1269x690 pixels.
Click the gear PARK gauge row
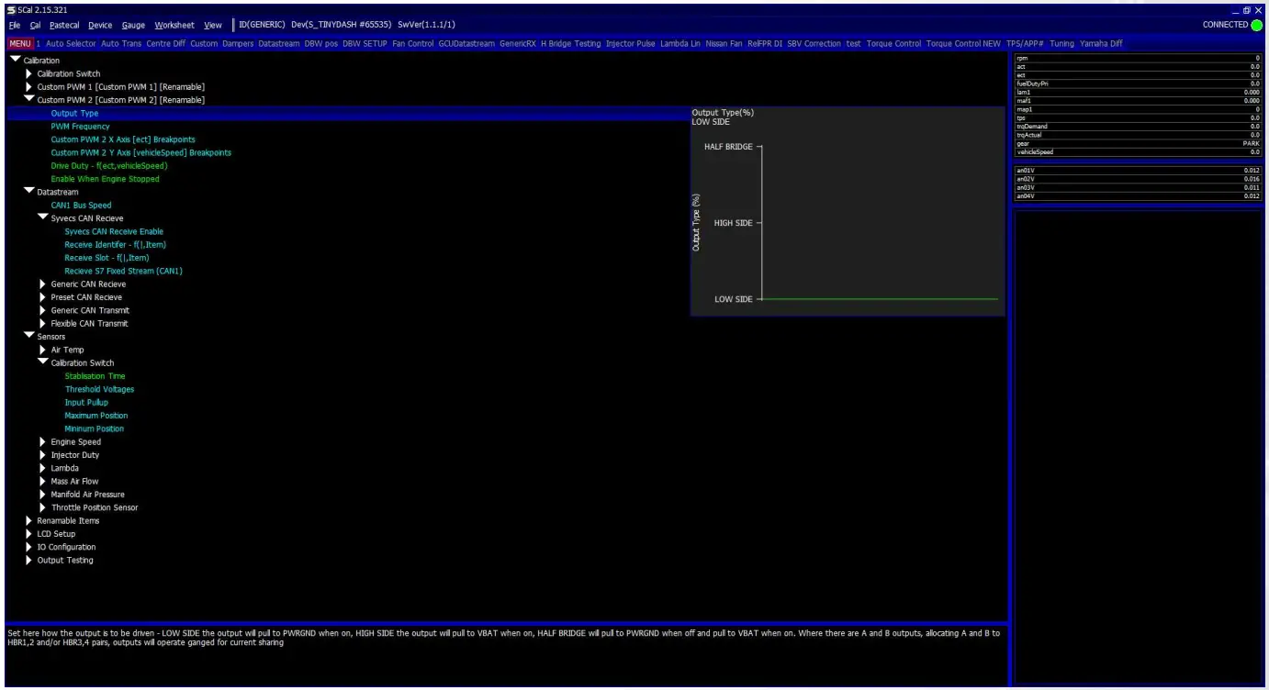(x=1138, y=143)
